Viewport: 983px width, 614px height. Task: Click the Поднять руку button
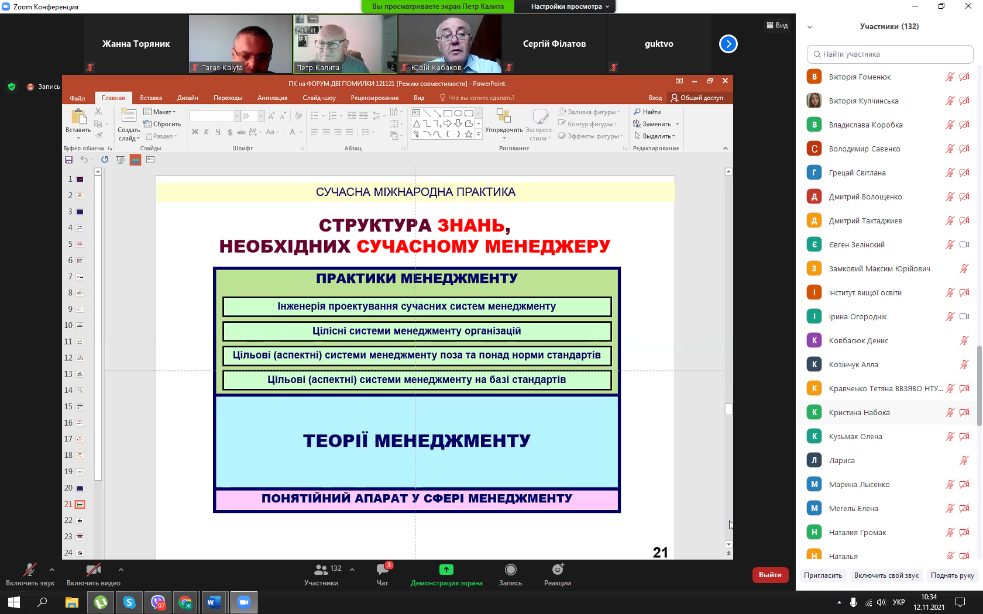[x=952, y=575]
